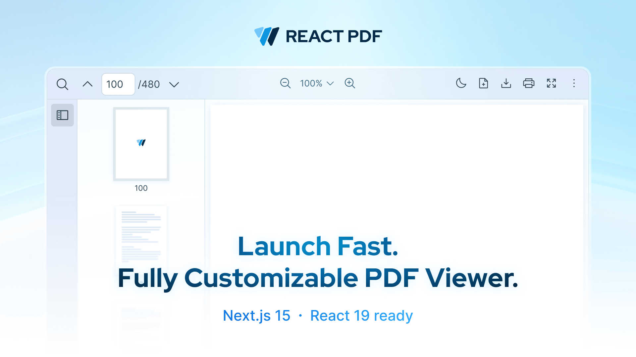636x357 pixels.
Task: Go to next page with down chevron
Action: [174, 85]
